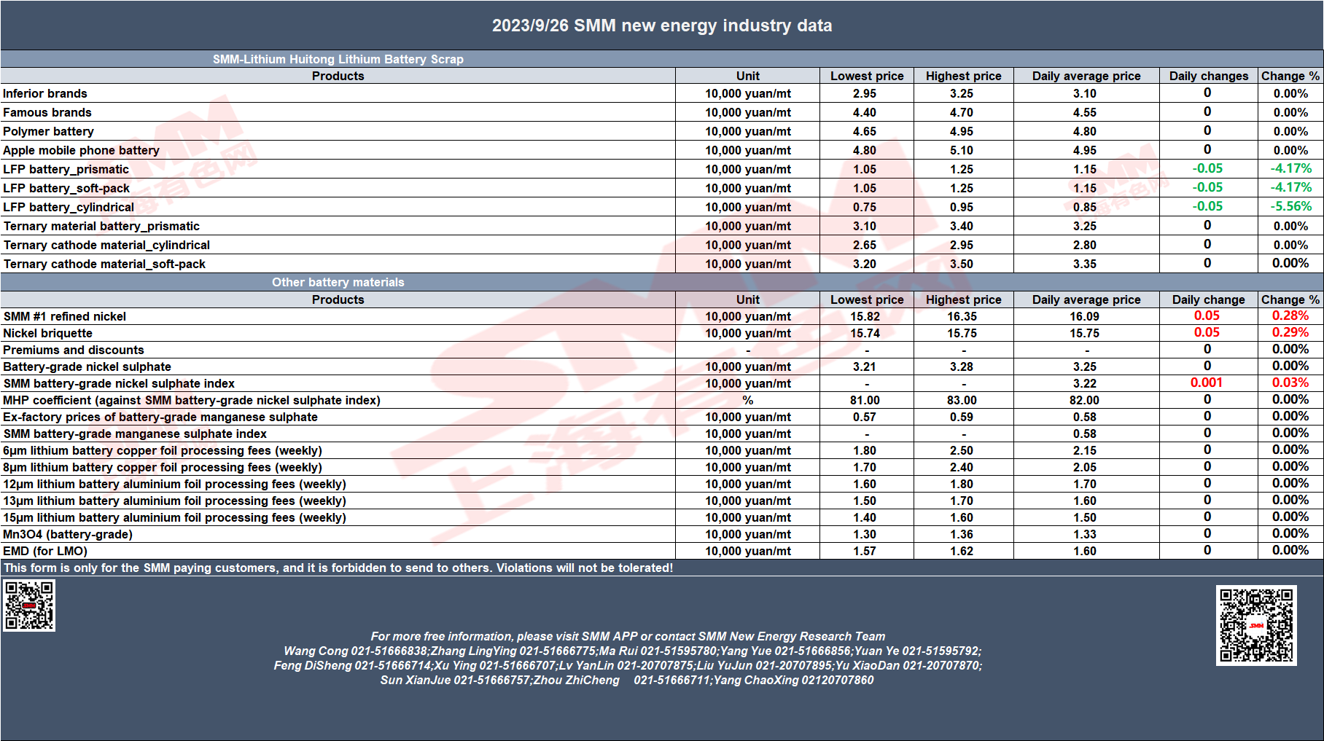Click 'SMM battery-grade nickel sulphate index' label

tap(119, 383)
